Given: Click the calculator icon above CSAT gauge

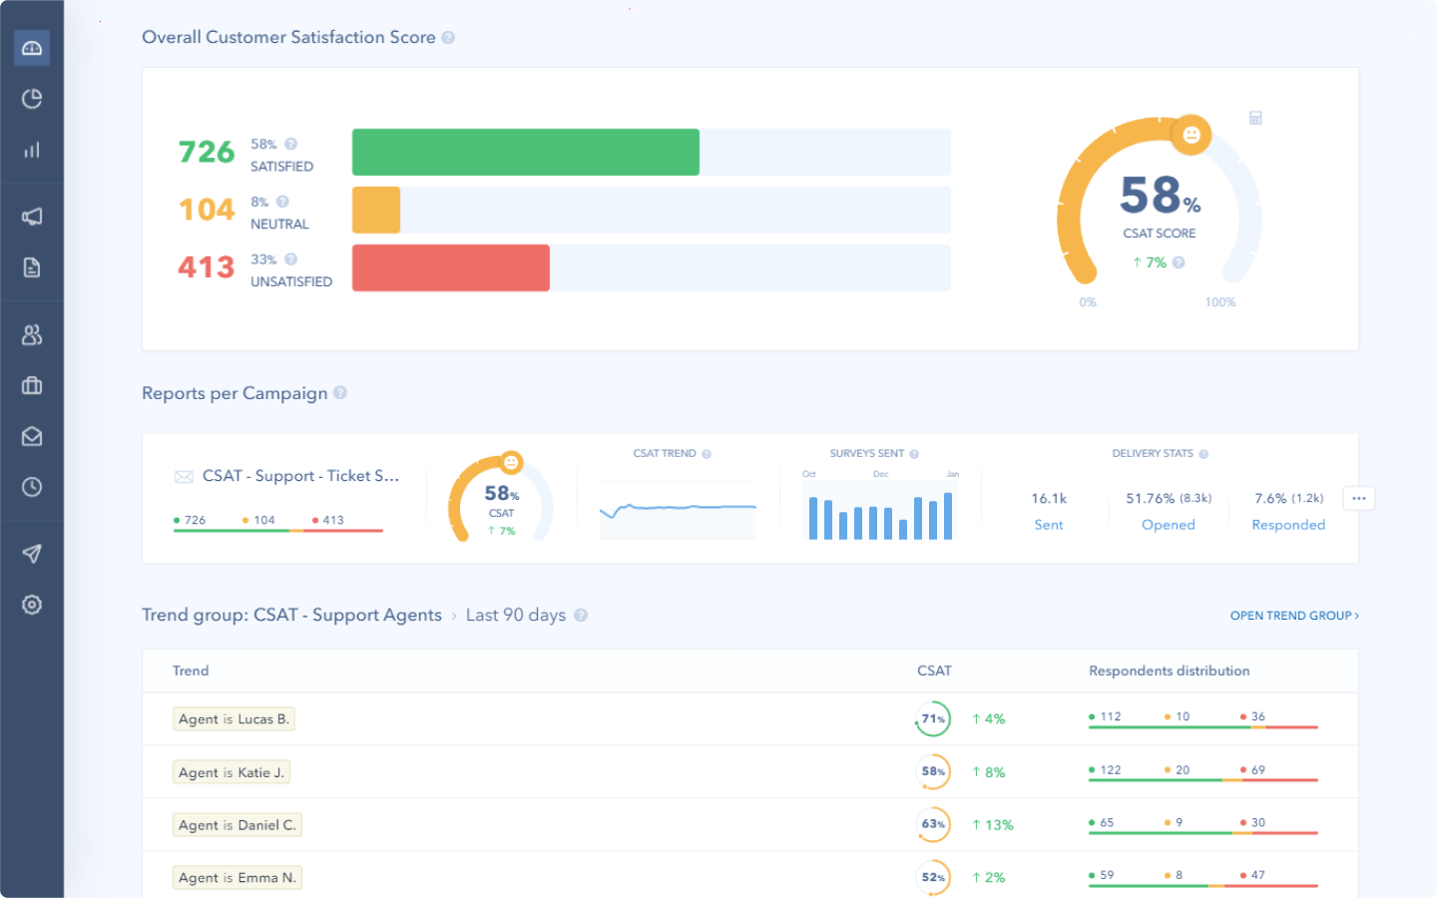Looking at the screenshot, I should [1255, 118].
